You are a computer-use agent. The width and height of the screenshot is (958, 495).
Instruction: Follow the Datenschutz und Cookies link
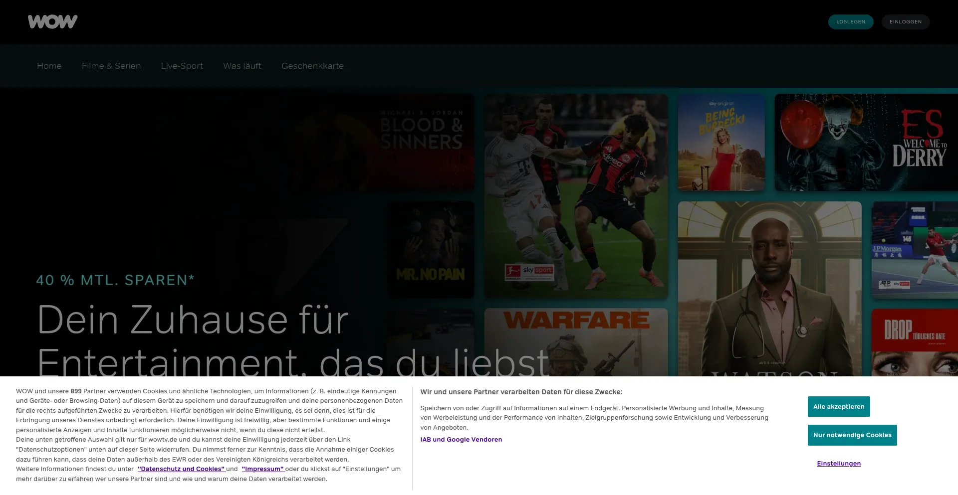(x=181, y=469)
